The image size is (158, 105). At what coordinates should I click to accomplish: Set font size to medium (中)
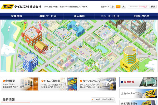tap(118, 7)
